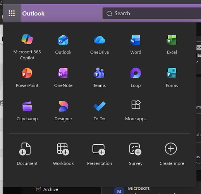The height and width of the screenshot is (194, 201).
Task: Close the app launcher waffle menu
Action: [x=12, y=13]
